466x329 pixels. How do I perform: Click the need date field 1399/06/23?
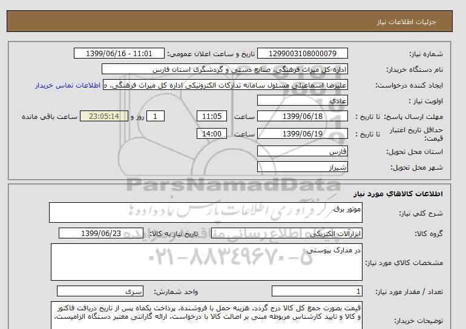pyautogui.click(x=101, y=233)
